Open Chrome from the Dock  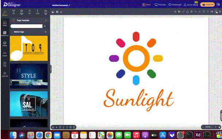coord(48,135)
